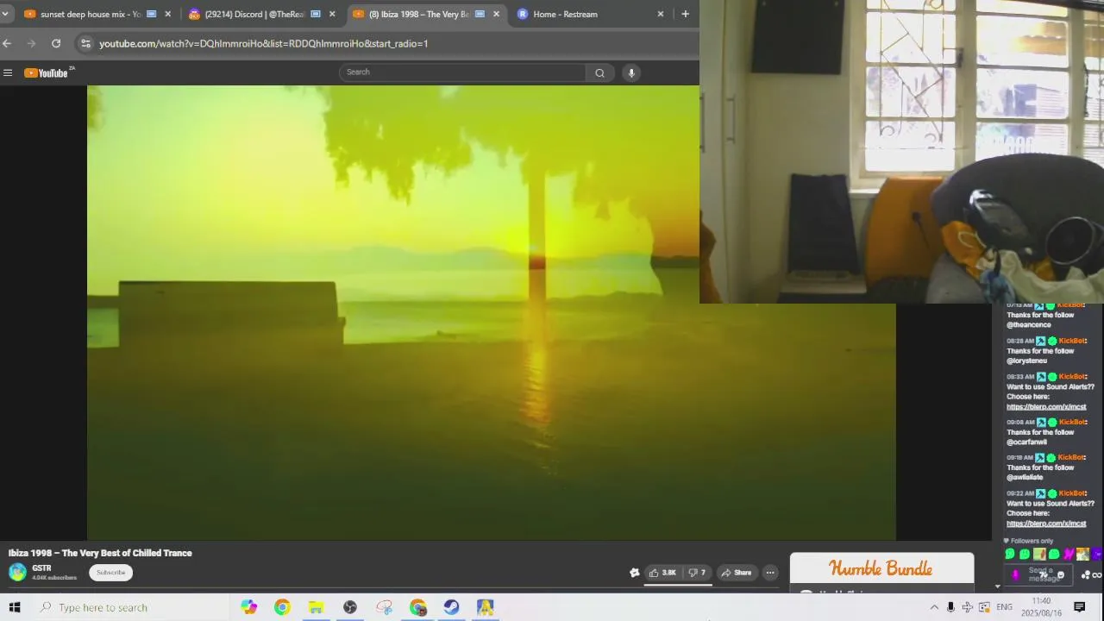Open Snipping Tool from the taskbar

pyautogui.click(x=384, y=607)
